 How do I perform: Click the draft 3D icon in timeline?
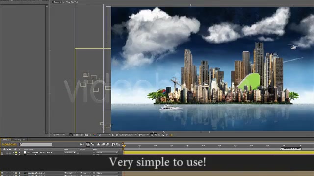pos(93,144)
